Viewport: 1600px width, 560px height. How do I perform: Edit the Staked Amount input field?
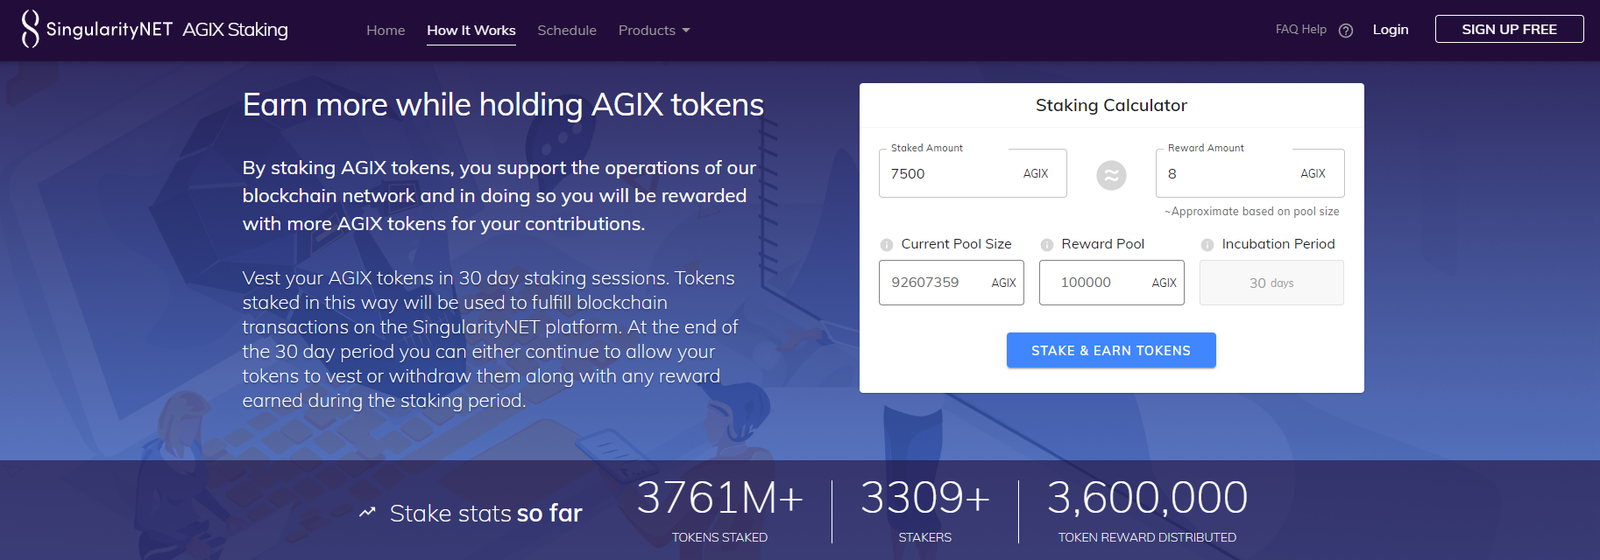click(946, 173)
